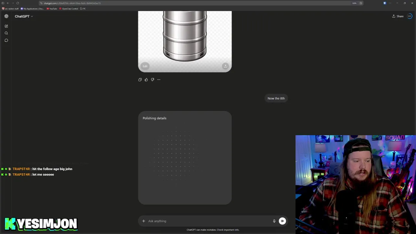
Task: Give a thumbs up to the response
Action: (x=146, y=80)
